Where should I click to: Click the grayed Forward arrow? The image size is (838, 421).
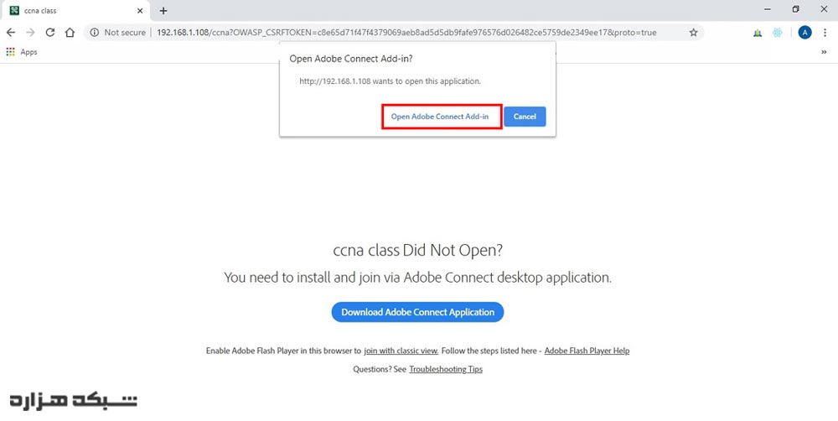click(30, 33)
